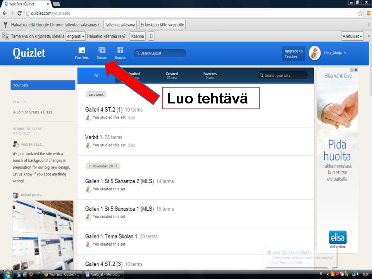372x279 pixels.
Task: Switch to the Favorites tab
Action: [210, 76]
